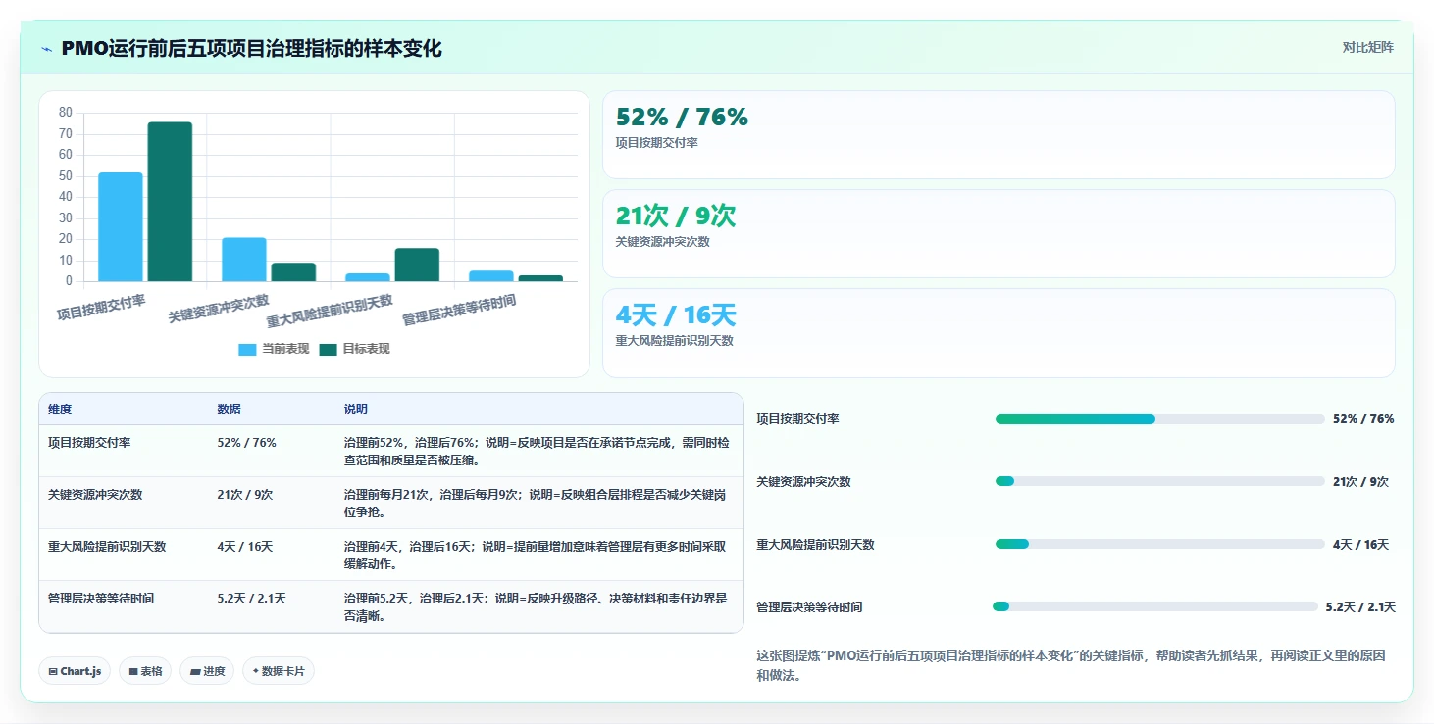The width and height of the screenshot is (1434, 724).
Task: Click table cell 5.2天 / 2.1天 in 数据 column
Action: click(251, 599)
